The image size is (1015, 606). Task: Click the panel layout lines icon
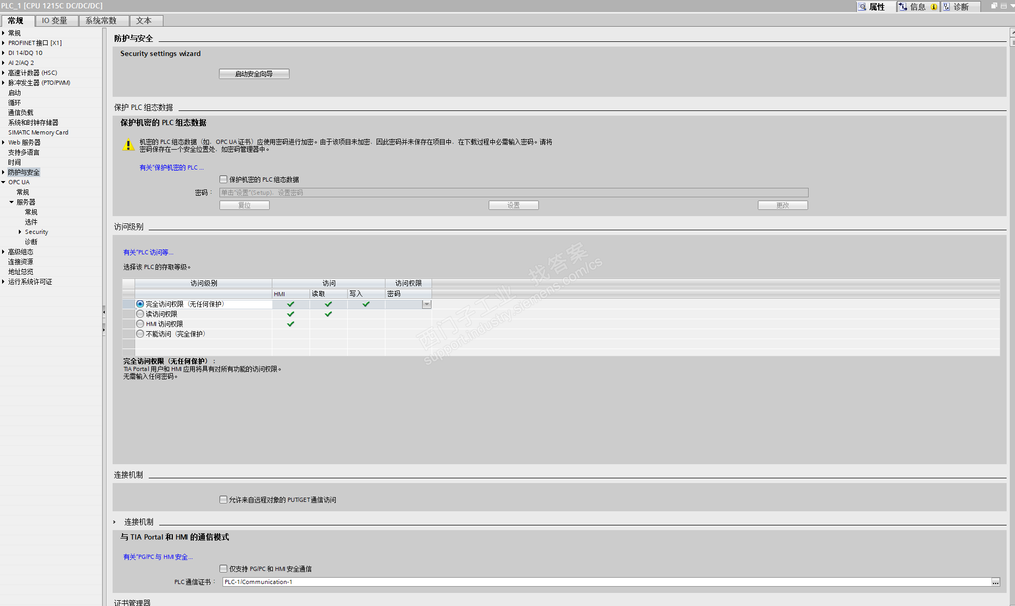[x=1003, y=6]
